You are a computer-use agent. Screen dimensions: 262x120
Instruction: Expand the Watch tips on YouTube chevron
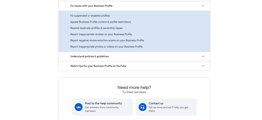pos(203,66)
